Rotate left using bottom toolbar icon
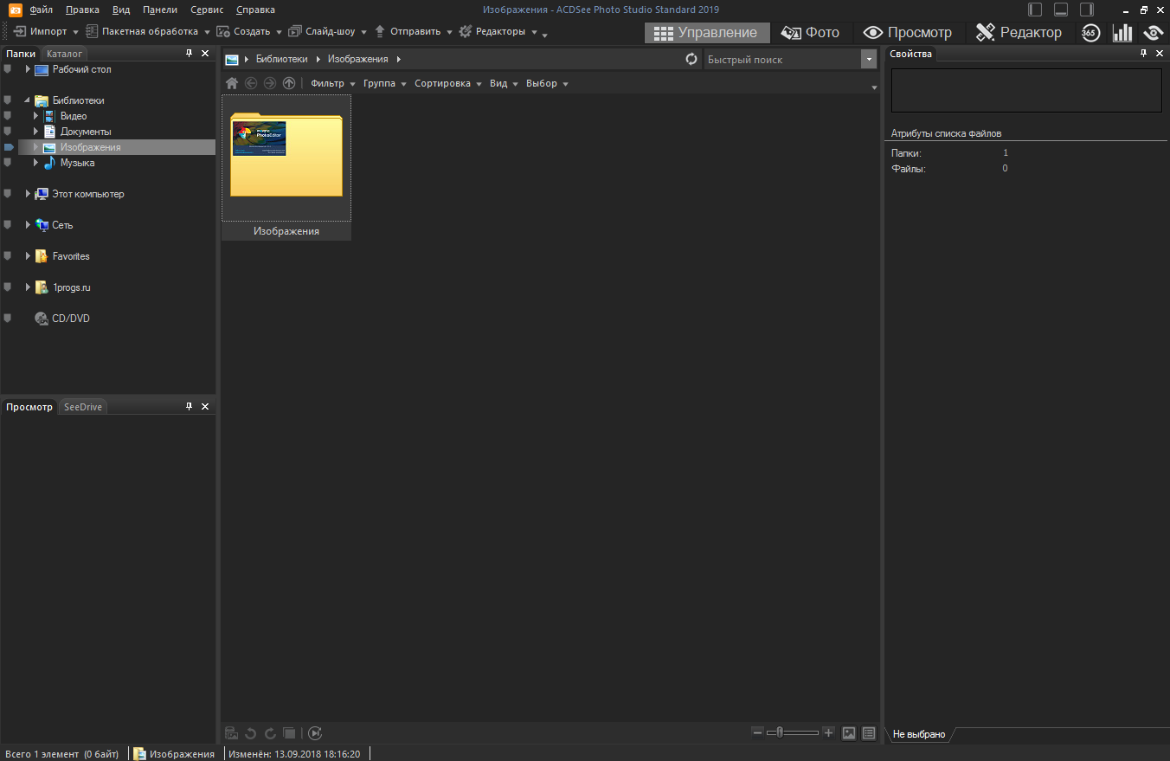This screenshot has height=761, width=1170. (x=251, y=732)
